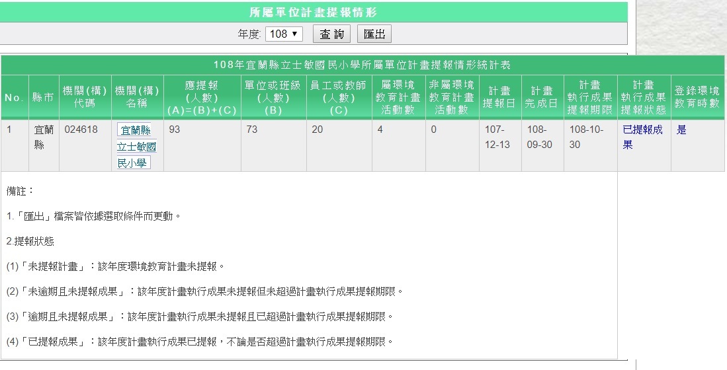Select the 員工或教師(人數)(C) header
Image resolution: width=727 pixels, height=370 pixels.
point(339,97)
